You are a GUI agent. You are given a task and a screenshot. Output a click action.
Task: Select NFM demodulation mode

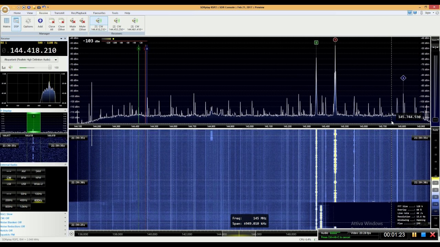click(x=38, y=178)
